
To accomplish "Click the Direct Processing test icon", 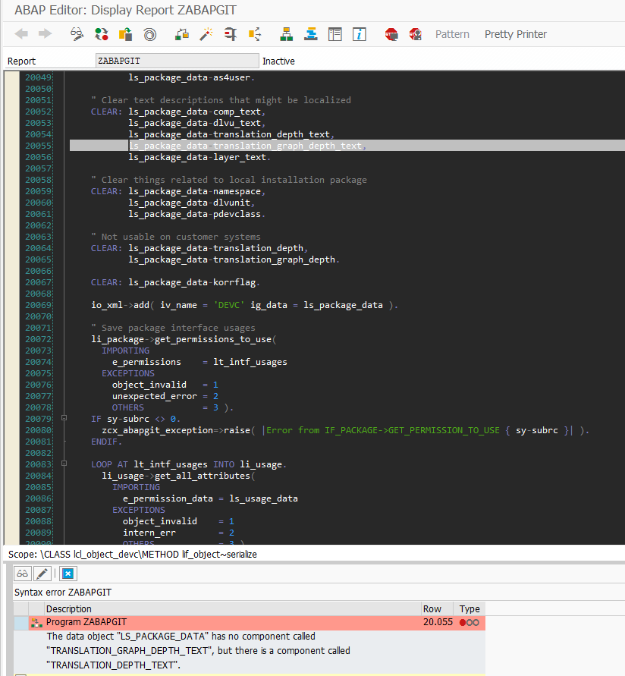I will [x=230, y=34].
